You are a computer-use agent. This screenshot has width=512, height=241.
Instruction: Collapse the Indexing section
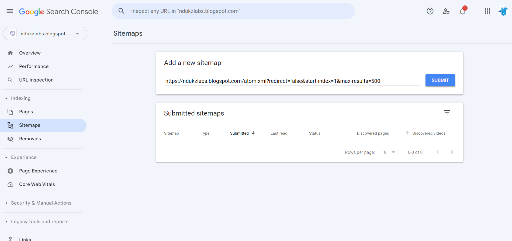[6, 98]
